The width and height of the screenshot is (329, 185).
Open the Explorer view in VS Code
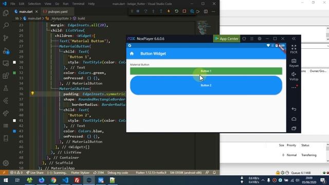(x=6, y=13)
